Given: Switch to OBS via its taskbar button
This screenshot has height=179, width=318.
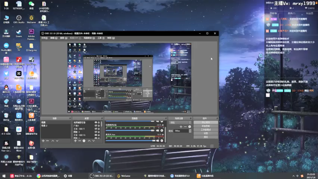Looking at the screenshot, I should point(101,176).
